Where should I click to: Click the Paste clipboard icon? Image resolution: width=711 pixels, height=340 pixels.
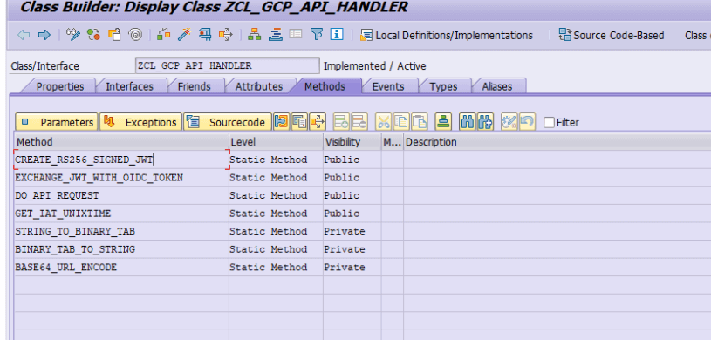pyautogui.click(x=420, y=122)
